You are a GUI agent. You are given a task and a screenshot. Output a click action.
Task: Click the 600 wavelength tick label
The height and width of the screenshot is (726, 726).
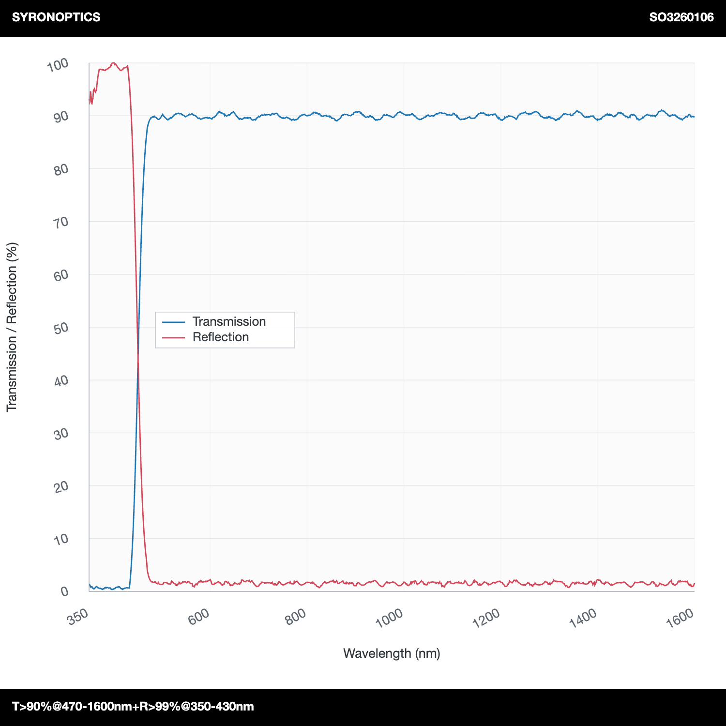coord(199,617)
